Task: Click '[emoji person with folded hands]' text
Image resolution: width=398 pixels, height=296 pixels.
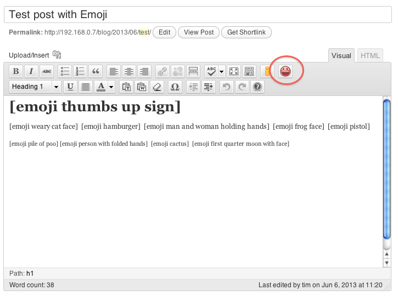Action: click(104, 144)
